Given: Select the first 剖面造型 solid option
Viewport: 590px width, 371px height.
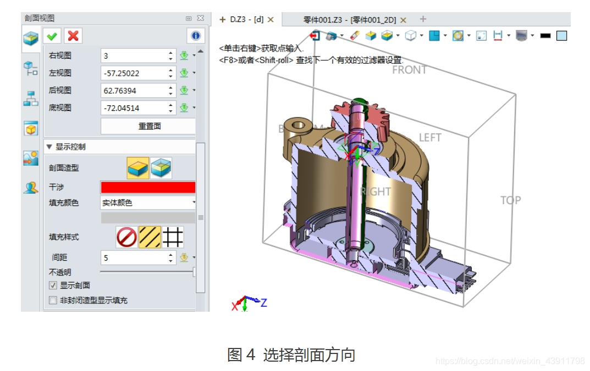Looking at the screenshot, I should (137, 168).
